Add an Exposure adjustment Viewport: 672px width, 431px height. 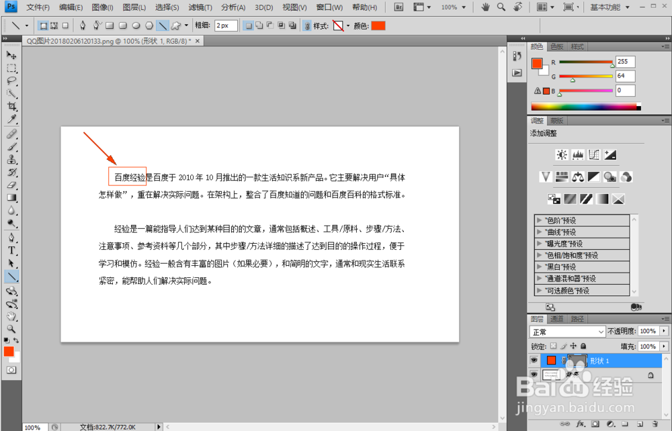[610, 154]
